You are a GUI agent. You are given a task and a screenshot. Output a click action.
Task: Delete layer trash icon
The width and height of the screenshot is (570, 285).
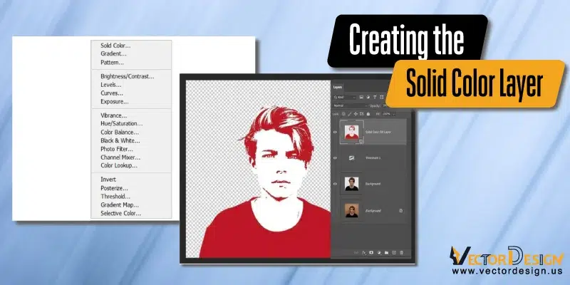pyautogui.click(x=402, y=253)
